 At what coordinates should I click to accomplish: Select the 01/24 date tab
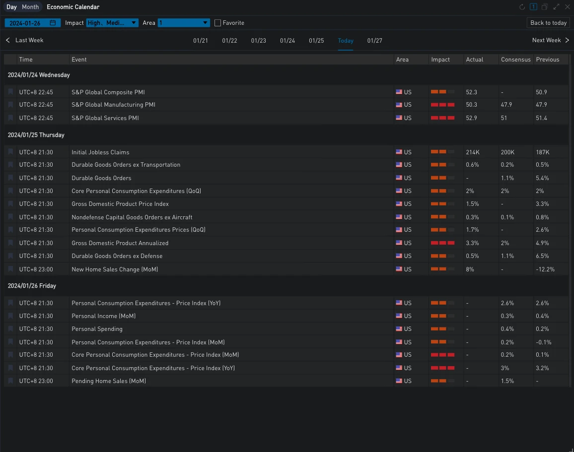287,41
